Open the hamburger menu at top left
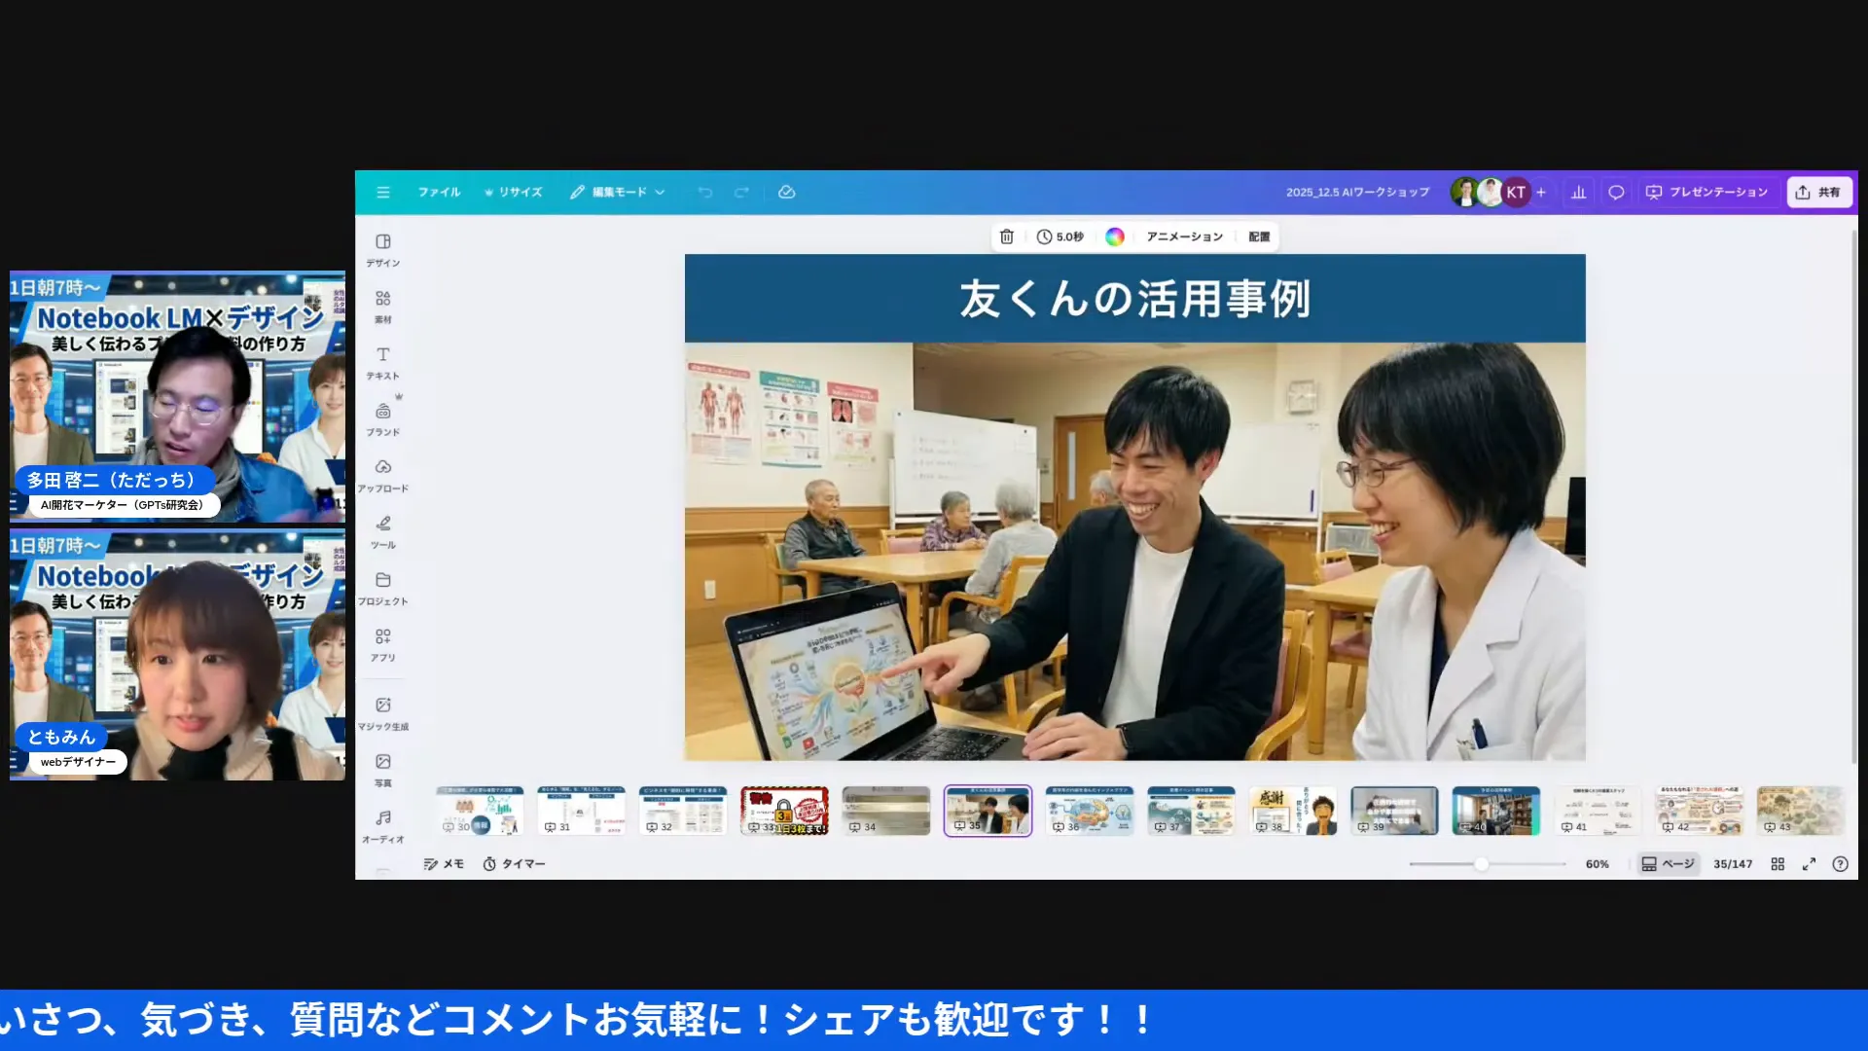Screen dimensions: 1868x1051 click(382, 192)
